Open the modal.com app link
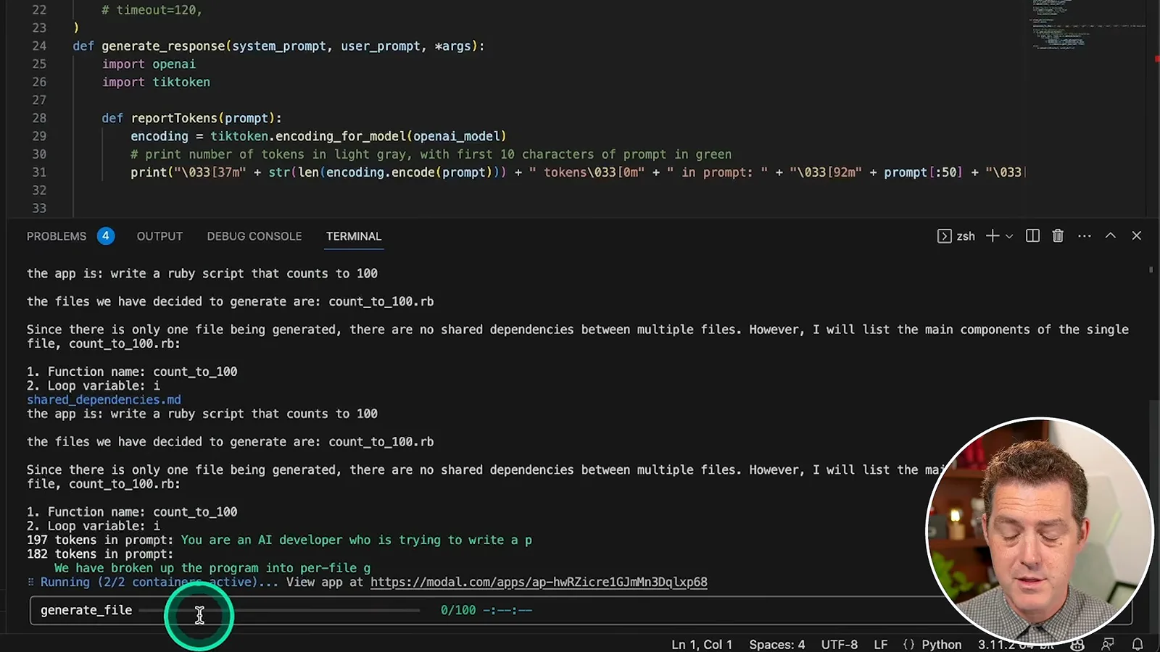 [539, 582]
